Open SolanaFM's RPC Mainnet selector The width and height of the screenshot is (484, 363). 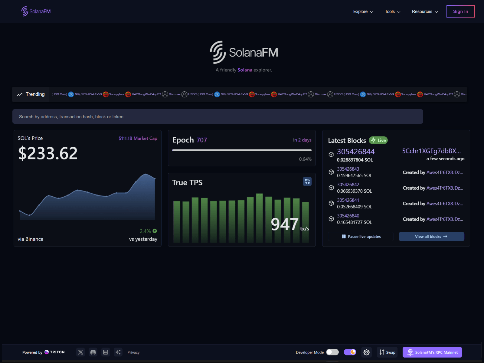pyautogui.click(x=432, y=352)
